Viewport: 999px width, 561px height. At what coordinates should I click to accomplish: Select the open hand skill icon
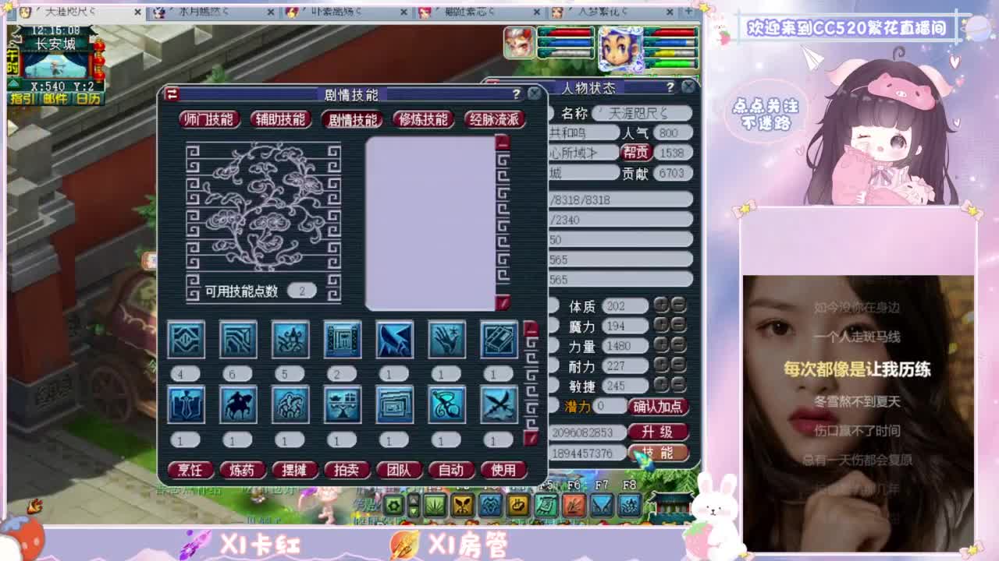(447, 340)
